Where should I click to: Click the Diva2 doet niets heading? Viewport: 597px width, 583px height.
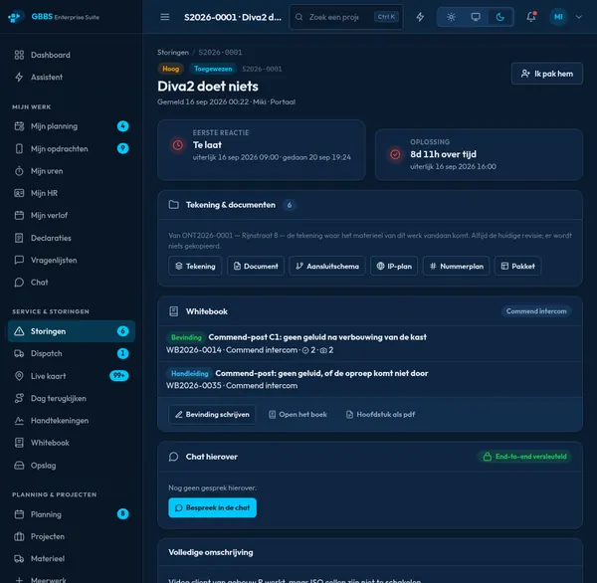[208, 87]
